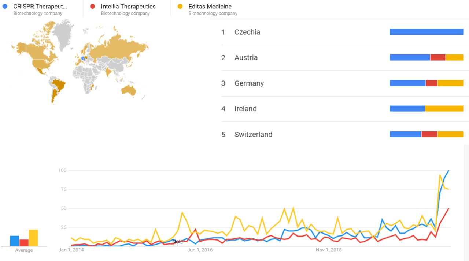Click Brazil on the world map
This screenshot has height=261, width=469.
(59, 85)
